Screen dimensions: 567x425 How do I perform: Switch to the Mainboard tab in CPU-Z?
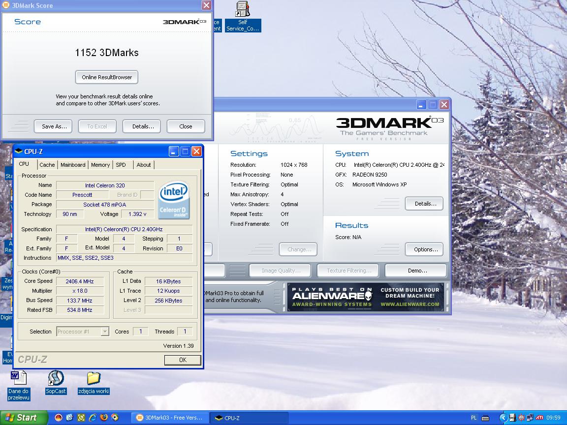[73, 165]
